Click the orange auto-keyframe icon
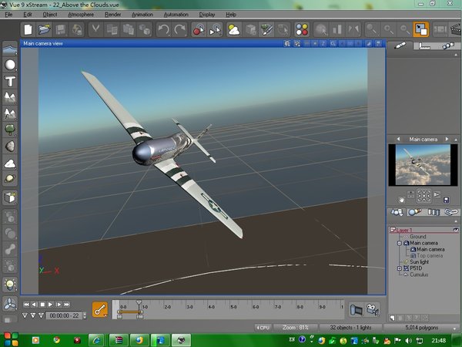Screen dimensions: 462x347 click(x=99, y=309)
